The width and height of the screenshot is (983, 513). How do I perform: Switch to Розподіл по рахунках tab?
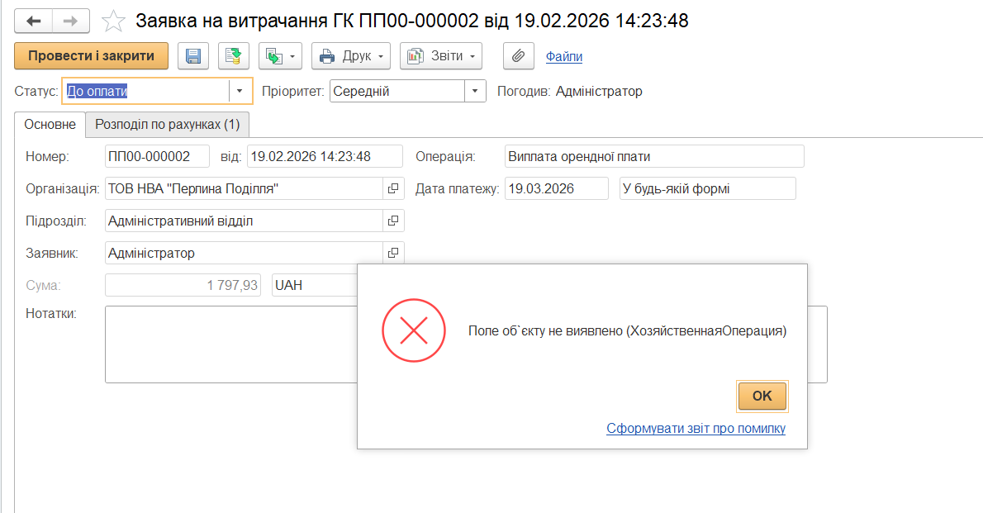pyautogui.click(x=168, y=124)
